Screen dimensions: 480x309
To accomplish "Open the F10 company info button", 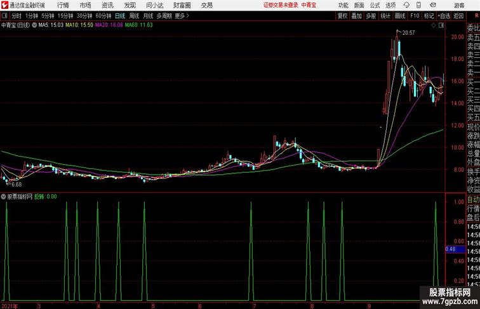I will tap(415, 16).
